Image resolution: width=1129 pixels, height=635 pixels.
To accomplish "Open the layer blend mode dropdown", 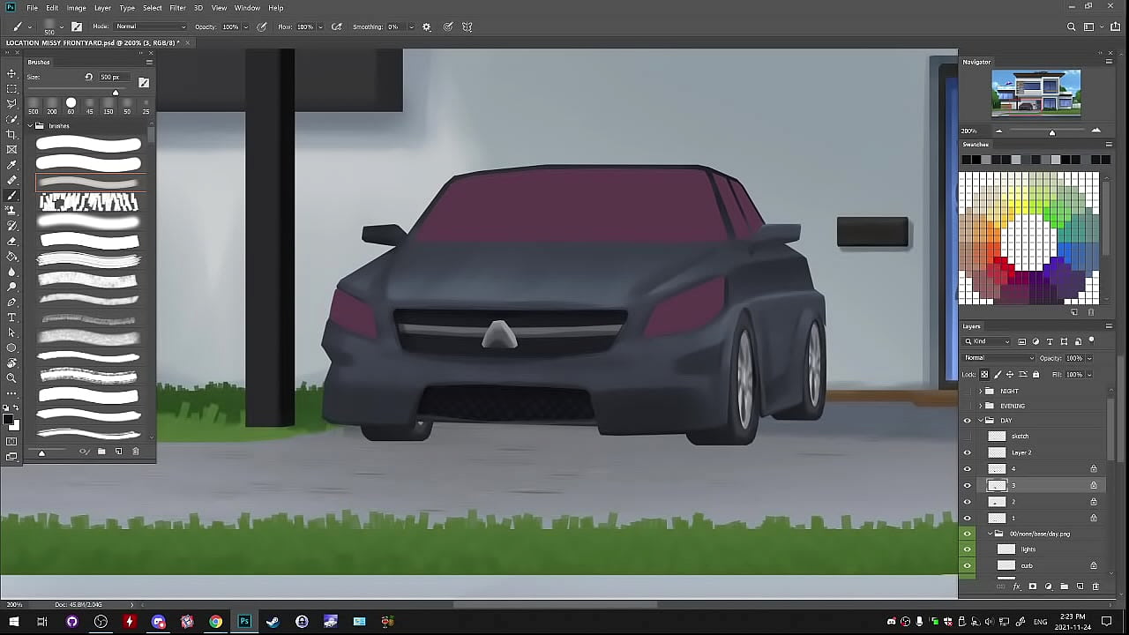I will click(x=998, y=358).
